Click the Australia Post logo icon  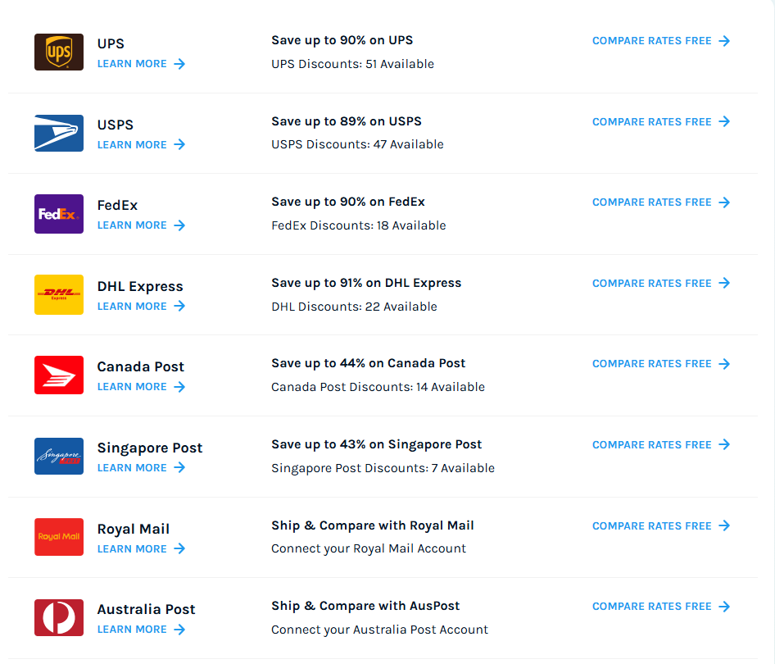coord(59,618)
